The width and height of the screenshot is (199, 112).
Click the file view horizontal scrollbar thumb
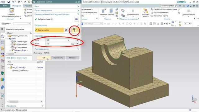click(x=14, y=102)
